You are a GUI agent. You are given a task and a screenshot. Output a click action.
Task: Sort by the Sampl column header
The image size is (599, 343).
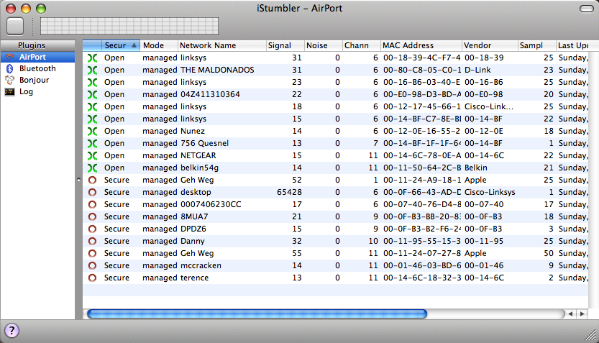536,45
